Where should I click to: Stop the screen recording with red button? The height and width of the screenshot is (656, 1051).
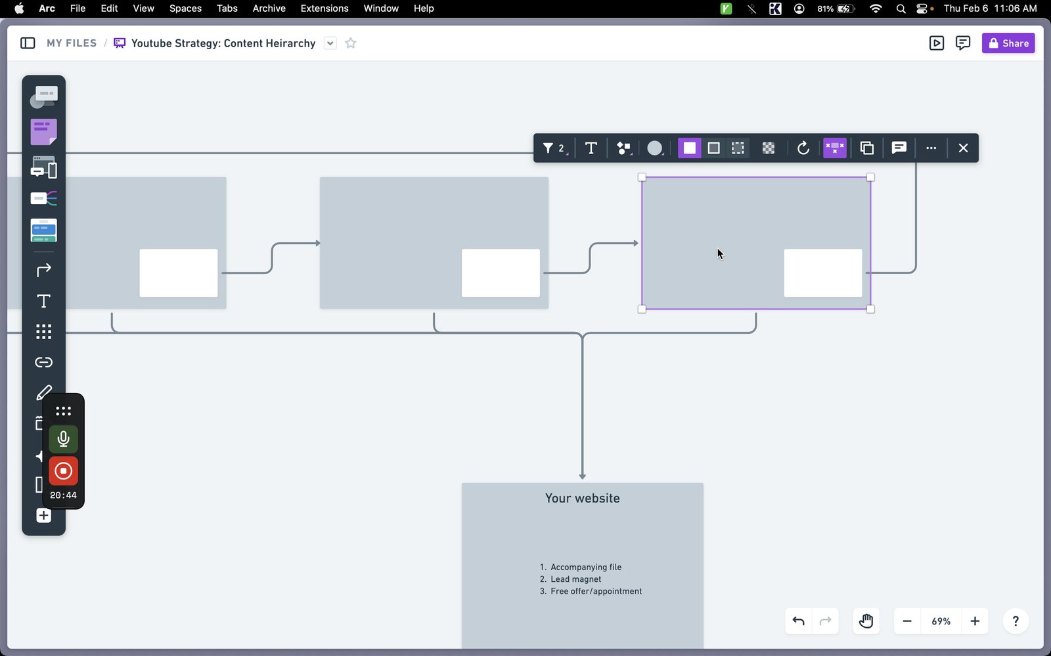pos(63,471)
